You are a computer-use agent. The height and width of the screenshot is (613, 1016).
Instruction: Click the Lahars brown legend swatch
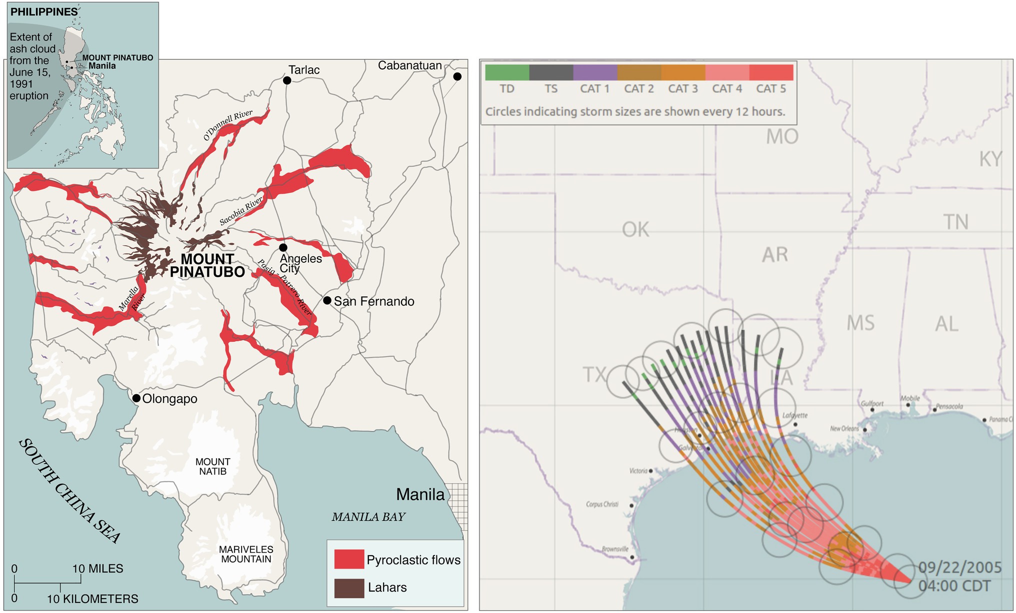click(x=349, y=588)
